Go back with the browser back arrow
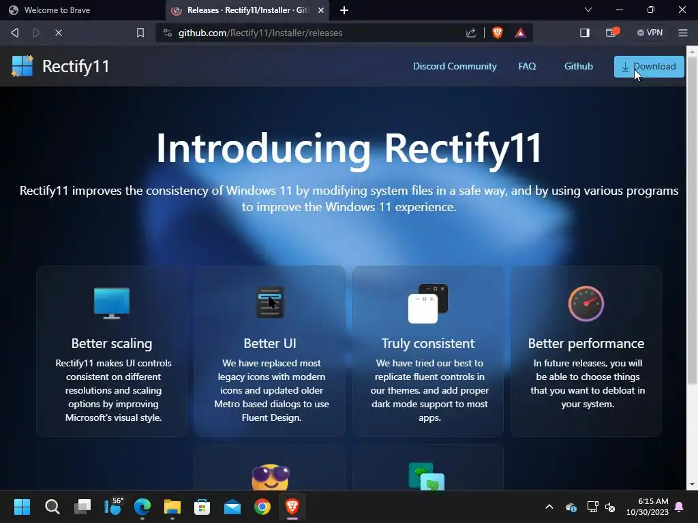Viewport: 698px width, 523px height. tap(15, 33)
